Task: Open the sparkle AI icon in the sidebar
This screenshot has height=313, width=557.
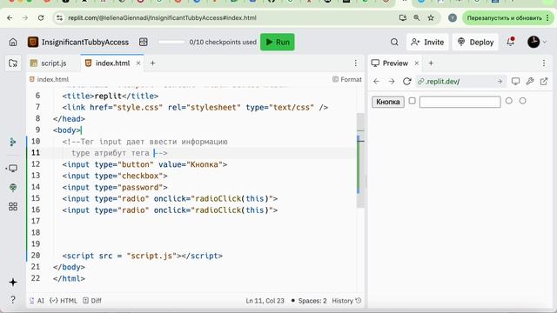Action: 13,282
